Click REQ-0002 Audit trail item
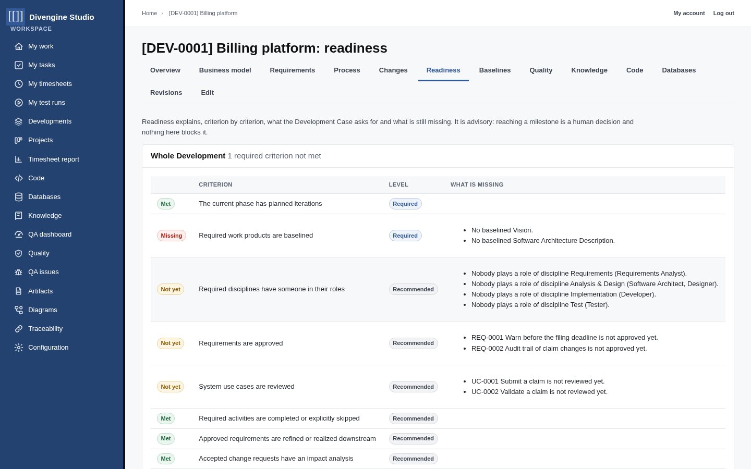The image size is (751, 469). pos(559,349)
